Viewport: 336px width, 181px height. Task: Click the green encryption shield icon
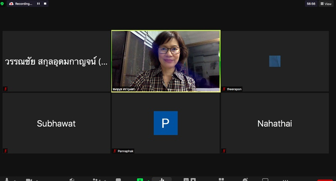(3, 3)
